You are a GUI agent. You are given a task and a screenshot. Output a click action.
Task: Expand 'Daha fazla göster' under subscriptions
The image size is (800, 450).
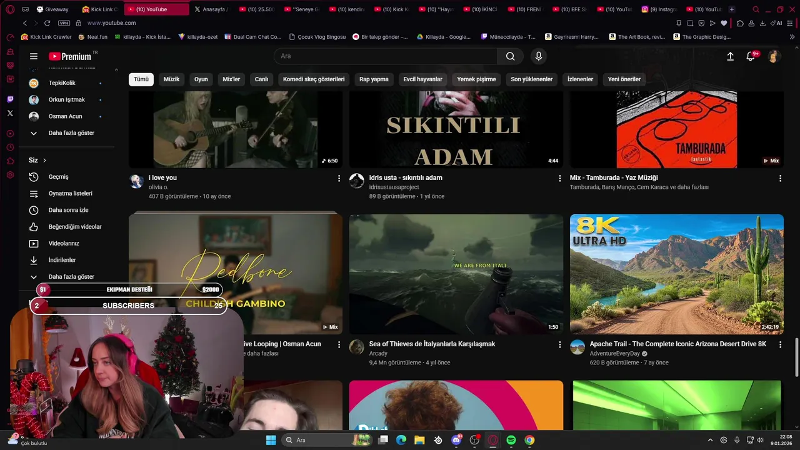click(x=67, y=133)
